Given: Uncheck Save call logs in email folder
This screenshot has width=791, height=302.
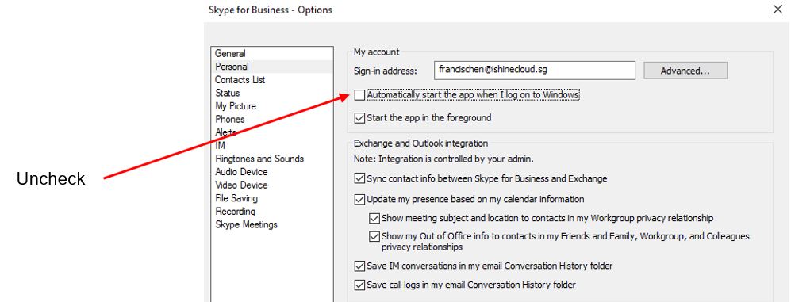Looking at the screenshot, I should (x=359, y=285).
